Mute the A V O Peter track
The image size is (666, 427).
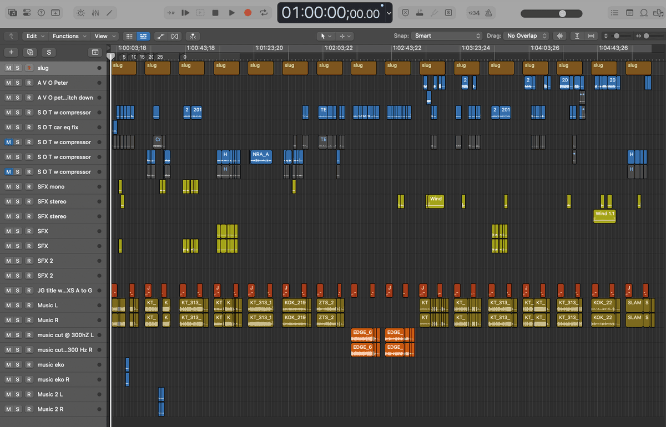click(8, 83)
